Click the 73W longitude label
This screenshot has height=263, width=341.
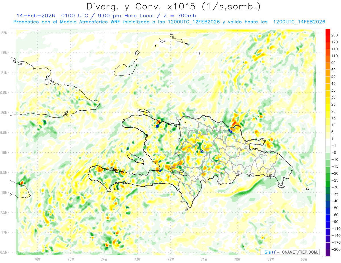pos(137,259)
